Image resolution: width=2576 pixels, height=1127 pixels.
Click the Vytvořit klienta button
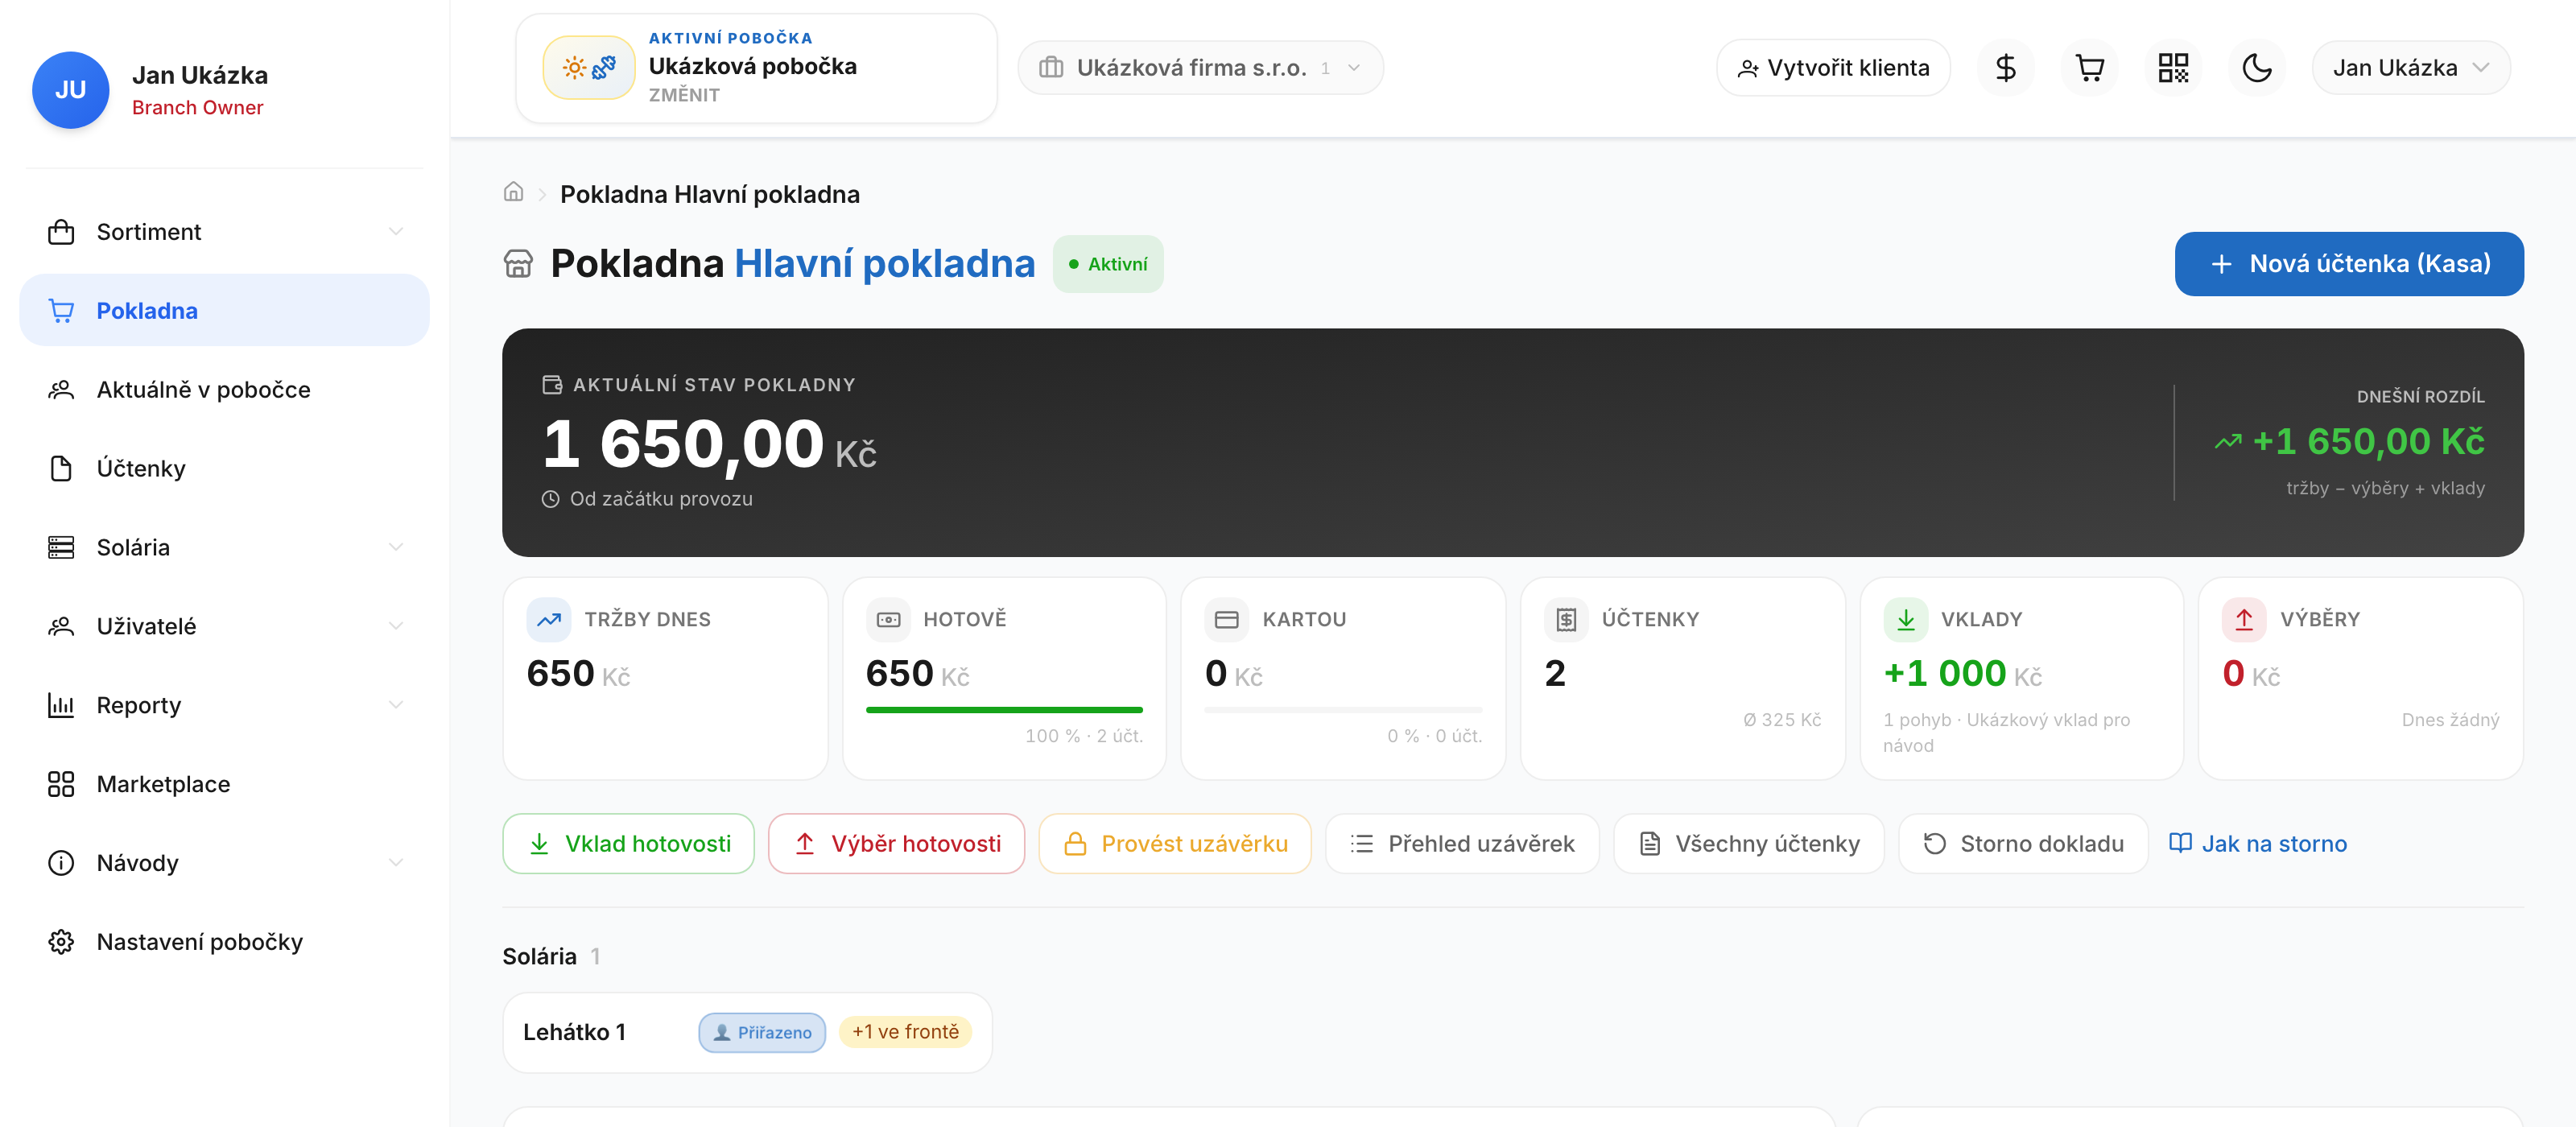1832,68
